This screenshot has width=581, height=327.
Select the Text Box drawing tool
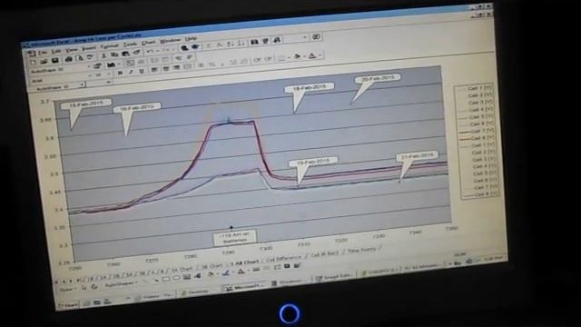pyautogui.click(x=187, y=276)
